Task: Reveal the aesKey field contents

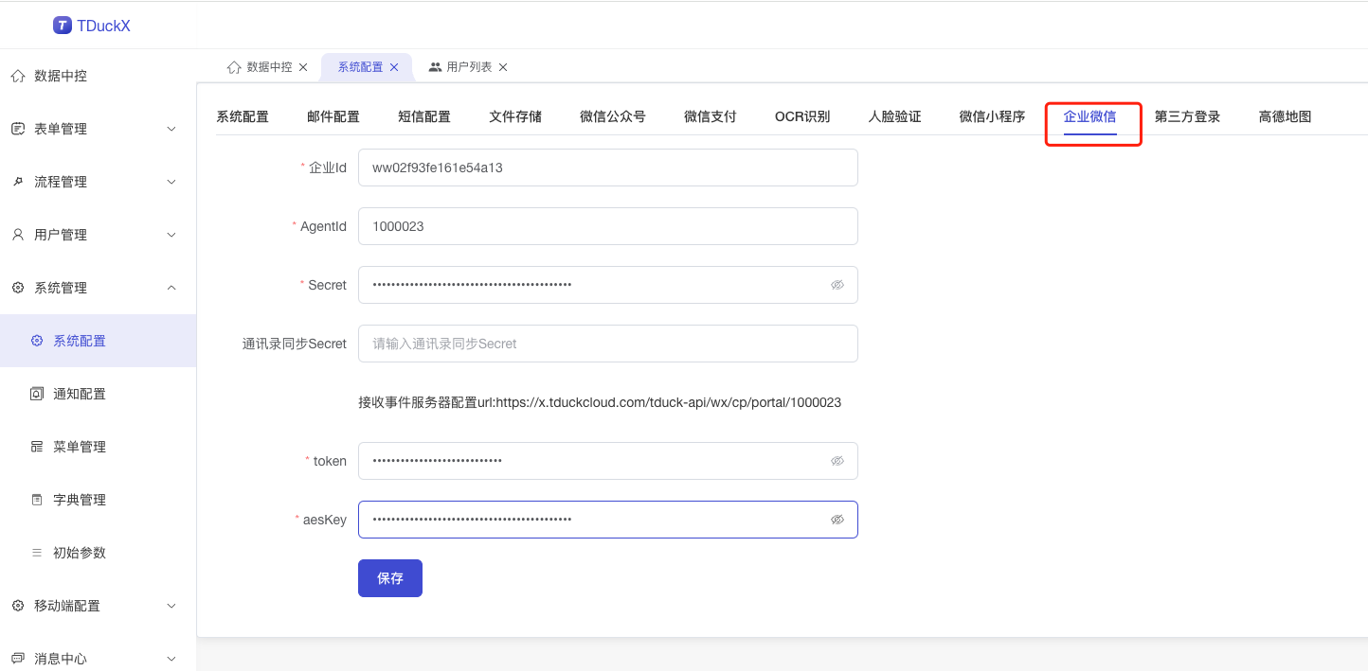Action: point(837,519)
